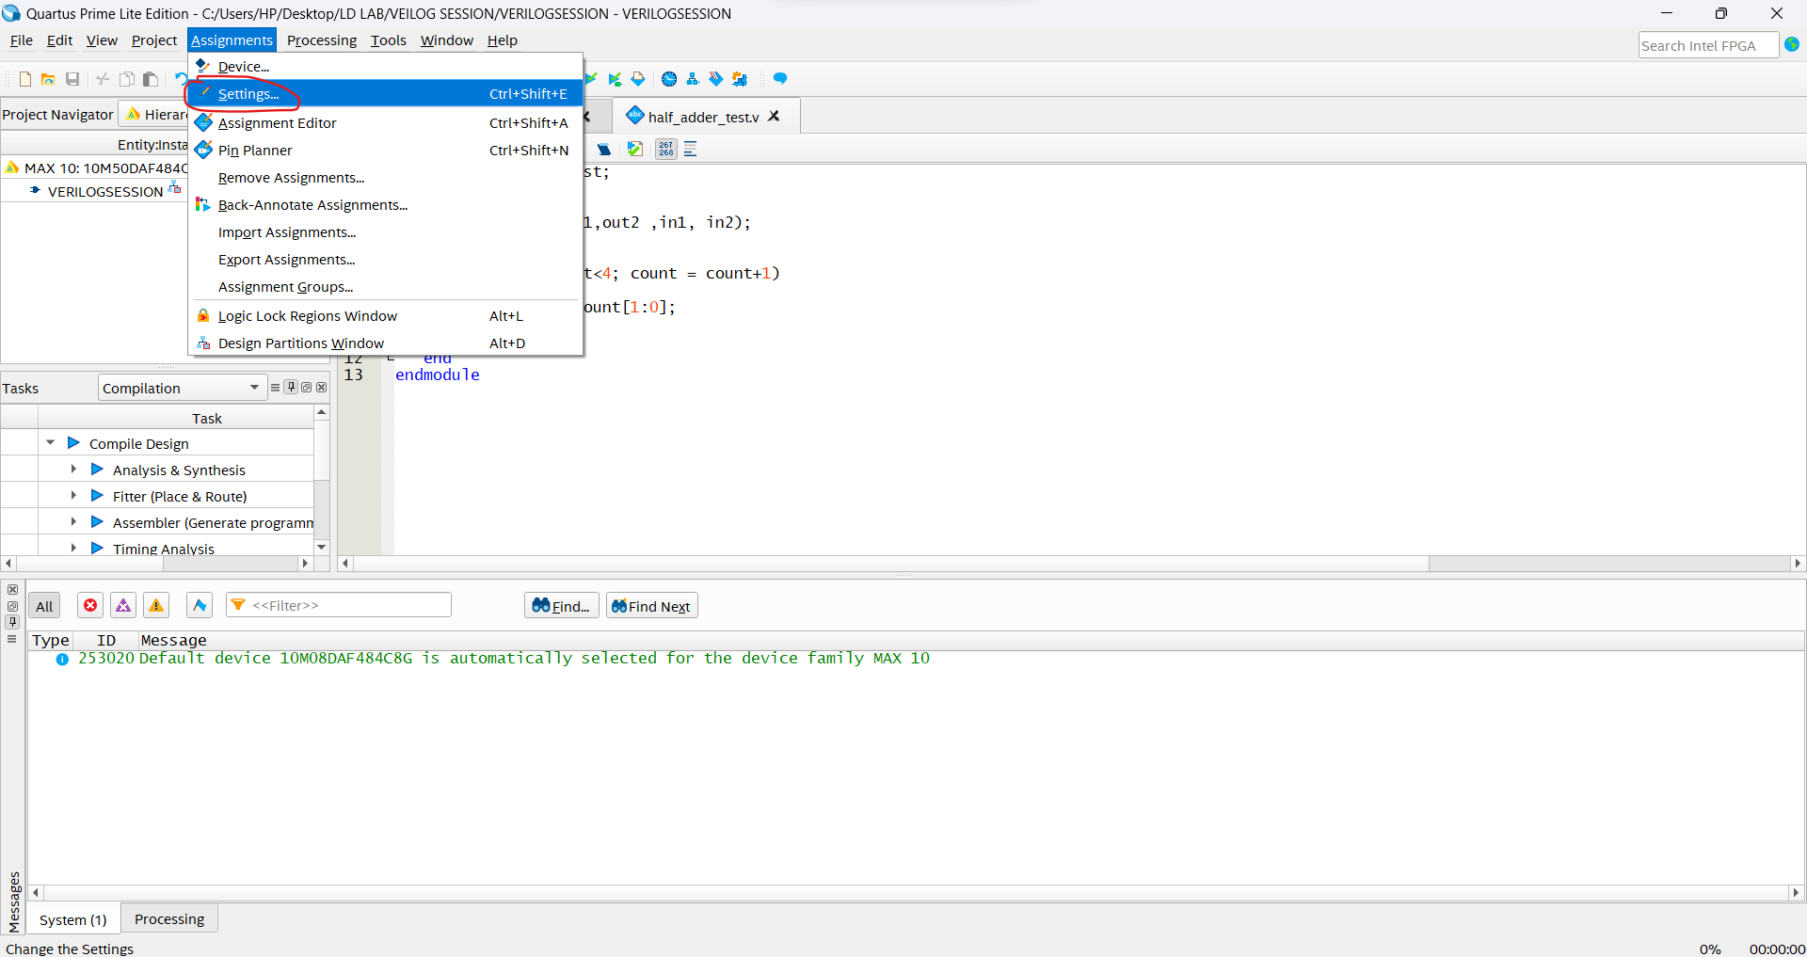Click the New file toolbar icon
Image resolution: width=1807 pixels, height=957 pixels.
(x=25, y=79)
